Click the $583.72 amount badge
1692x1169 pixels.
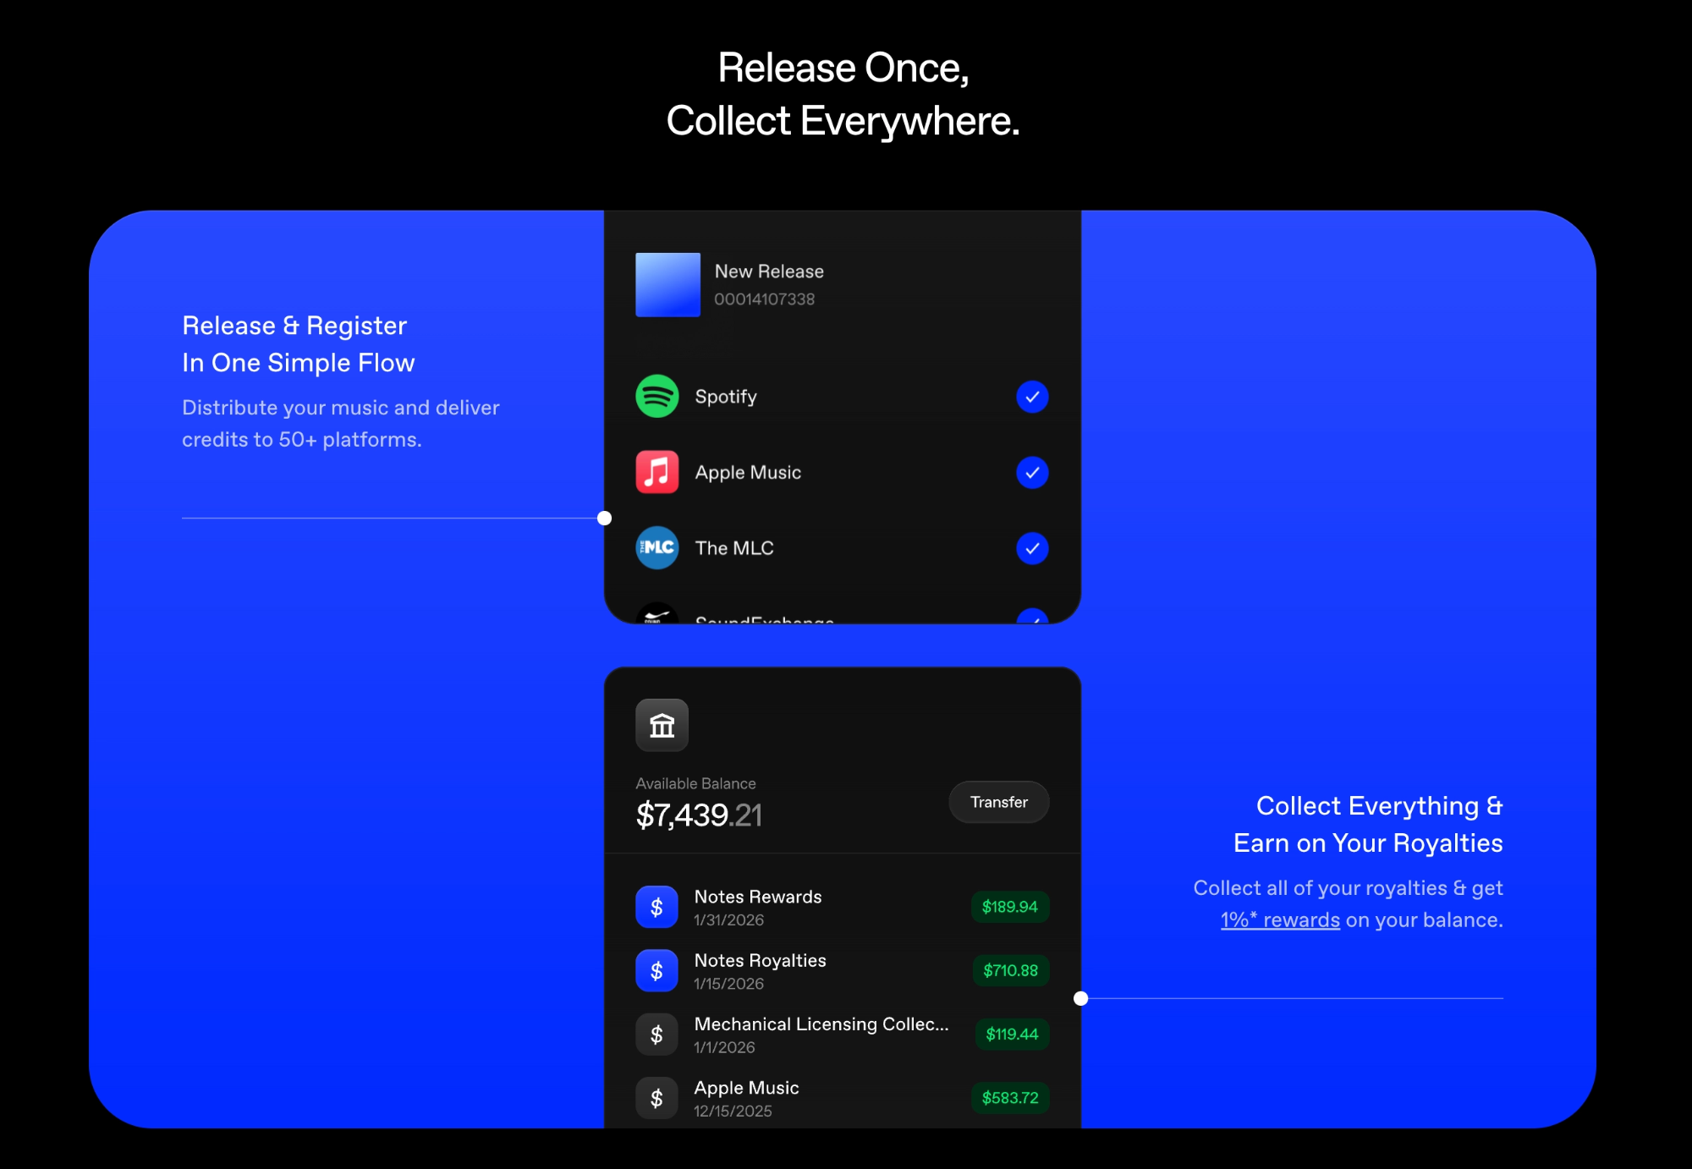pyautogui.click(x=1010, y=1098)
